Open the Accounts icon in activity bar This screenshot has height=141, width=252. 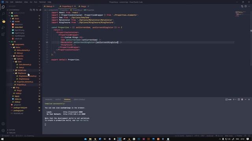[3, 124]
